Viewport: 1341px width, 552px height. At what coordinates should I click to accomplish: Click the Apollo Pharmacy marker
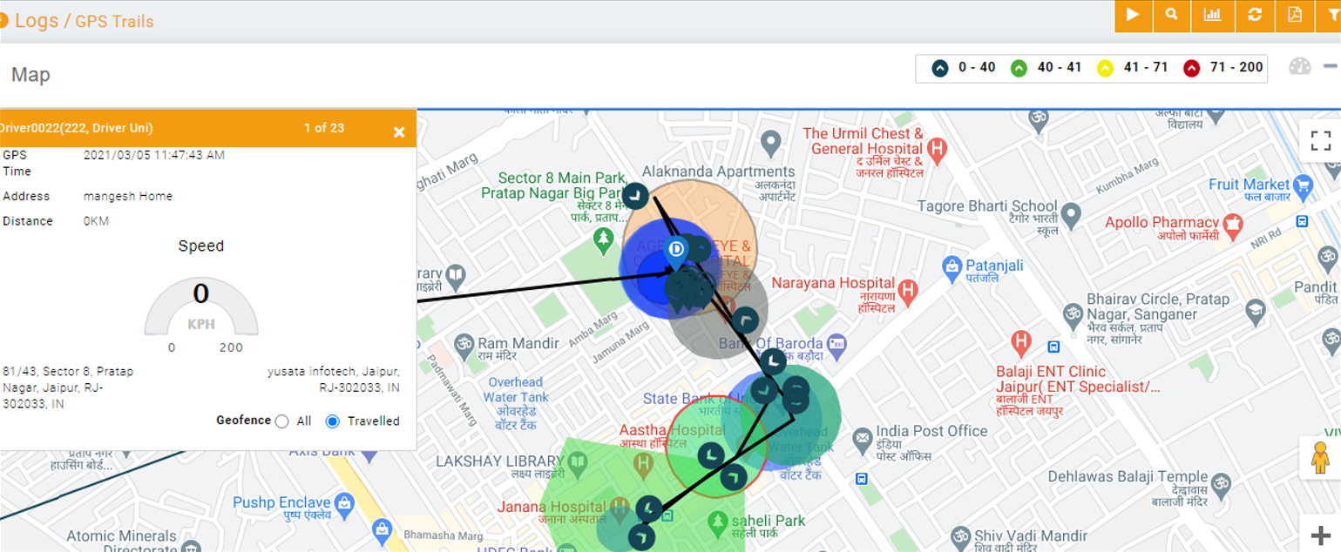(x=1231, y=227)
